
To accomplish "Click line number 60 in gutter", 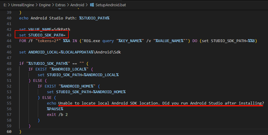I will (9, 131).
